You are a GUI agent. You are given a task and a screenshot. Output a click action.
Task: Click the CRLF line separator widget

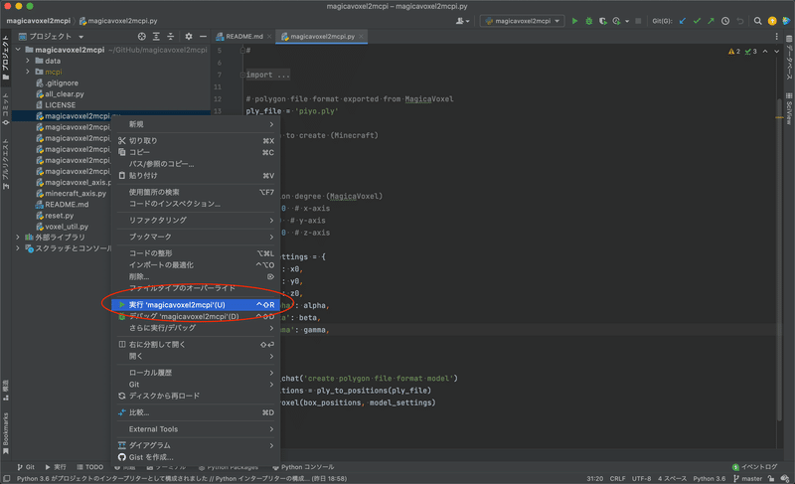[x=617, y=478]
